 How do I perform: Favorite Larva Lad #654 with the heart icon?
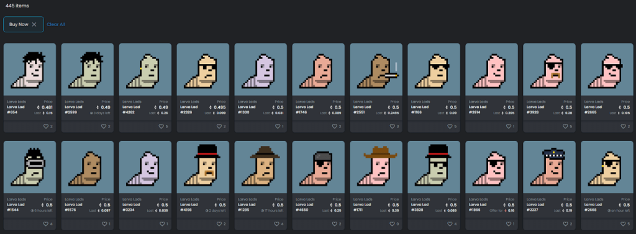click(46, 126)
